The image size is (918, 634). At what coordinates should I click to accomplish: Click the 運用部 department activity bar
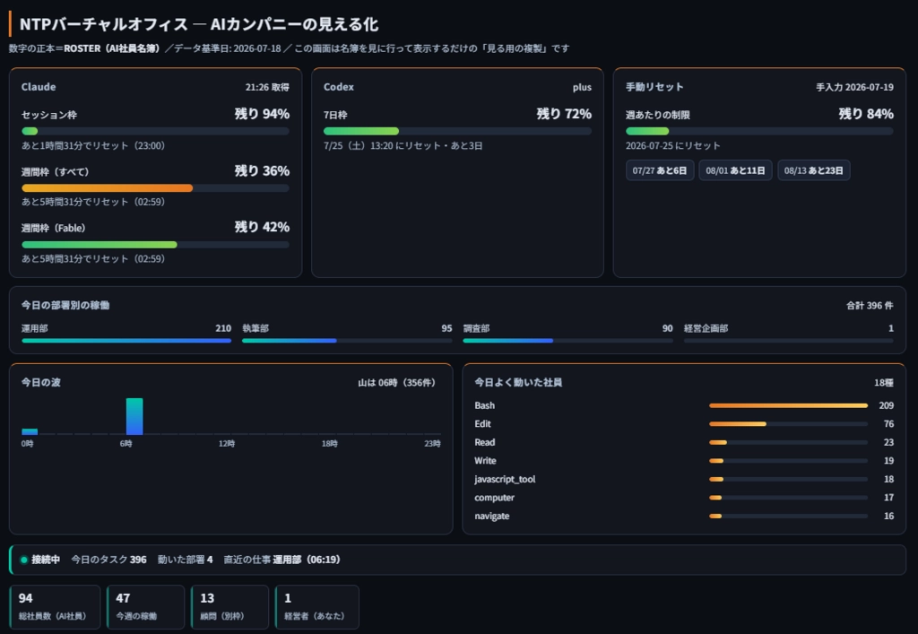126,341
